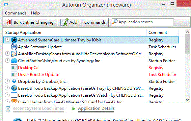Click the Advanced SystemCare Ultimate Tray icon

pos(14,40)
